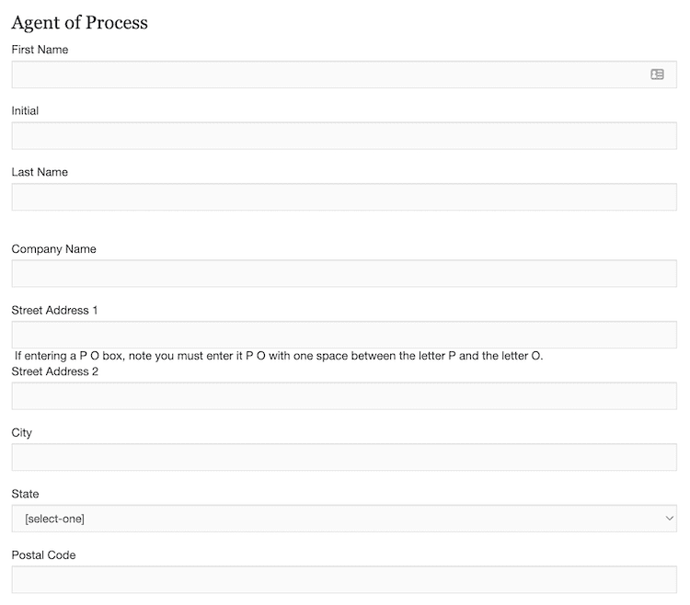Click the Postal Code label
The image size is (690, 605).
[x=43, y=555]
